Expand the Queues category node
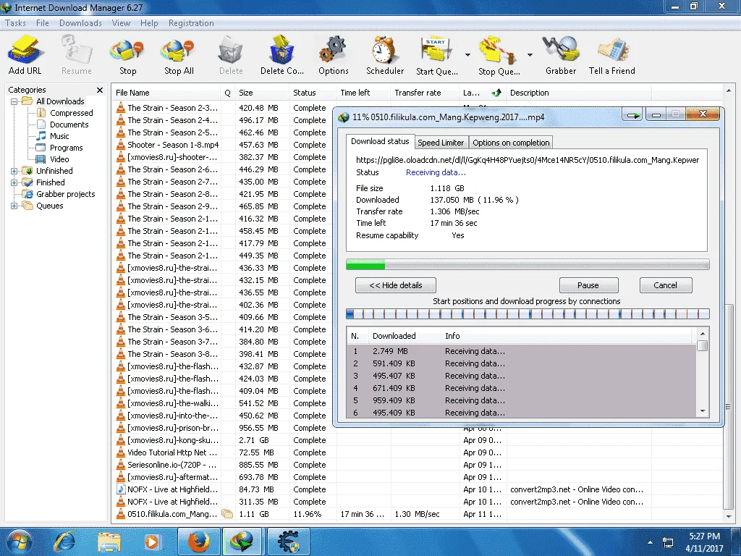Image resolution: width=741 pixels, height=556 pixels. click(14, 206)
